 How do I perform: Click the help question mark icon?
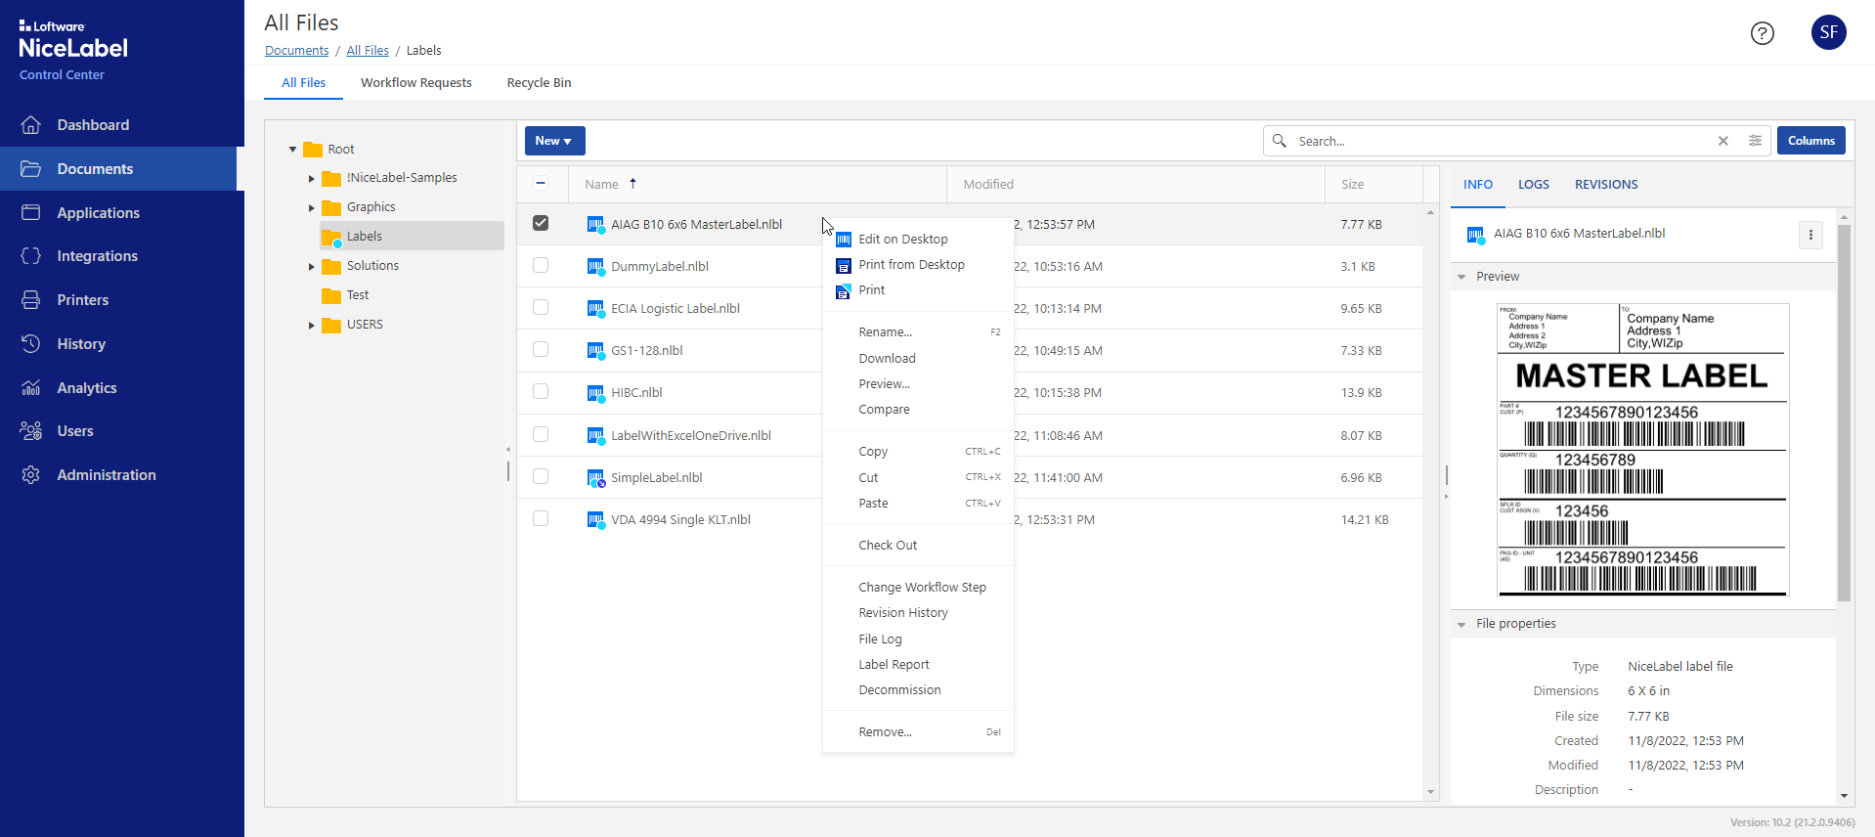point(1762,33)
